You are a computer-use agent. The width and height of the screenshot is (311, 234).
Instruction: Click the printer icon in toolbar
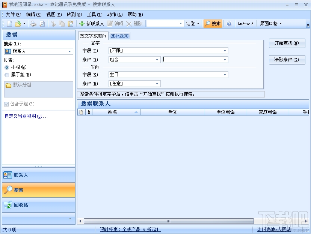point(33,24)
